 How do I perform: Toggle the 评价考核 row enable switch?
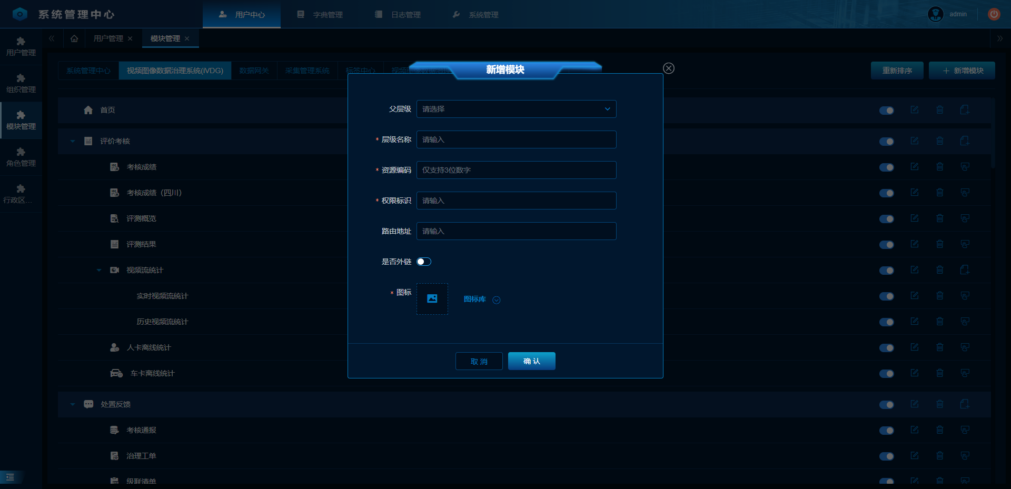coord(887,142)
